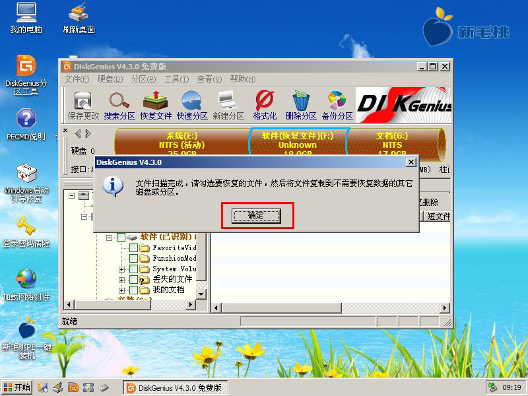Open the 帮助(H) menu
This screenshot has height=396, width=528.
coord(243,79)
